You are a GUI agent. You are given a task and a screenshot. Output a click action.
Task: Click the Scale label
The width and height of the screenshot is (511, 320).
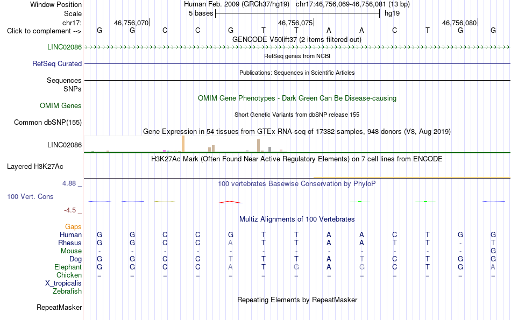(73, 13)
